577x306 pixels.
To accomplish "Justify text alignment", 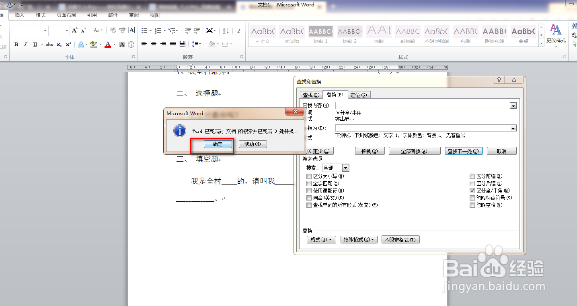I will 173,44.
